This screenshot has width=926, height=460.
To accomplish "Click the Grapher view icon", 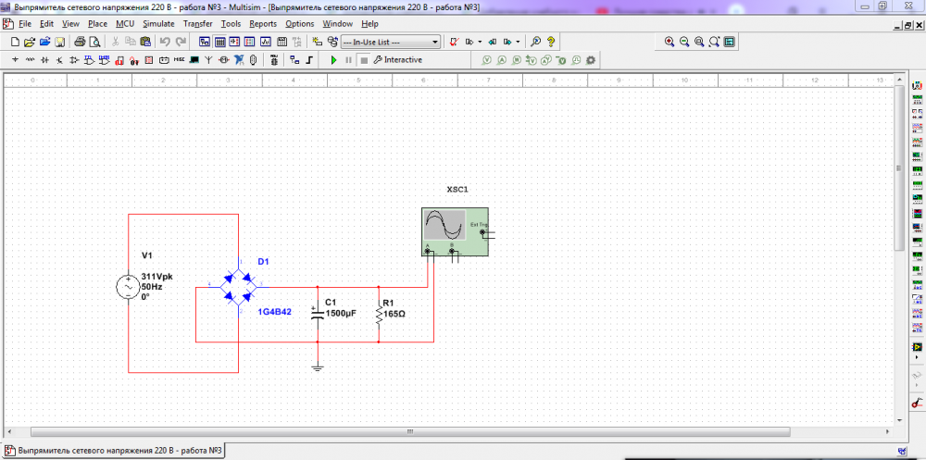I will [x=266, y=42].
